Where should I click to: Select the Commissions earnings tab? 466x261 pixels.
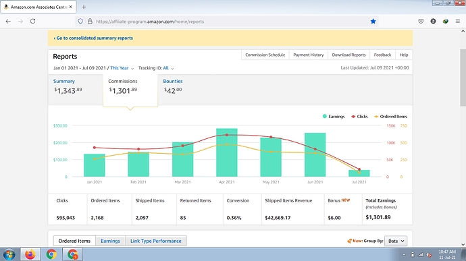click(130, 90)
